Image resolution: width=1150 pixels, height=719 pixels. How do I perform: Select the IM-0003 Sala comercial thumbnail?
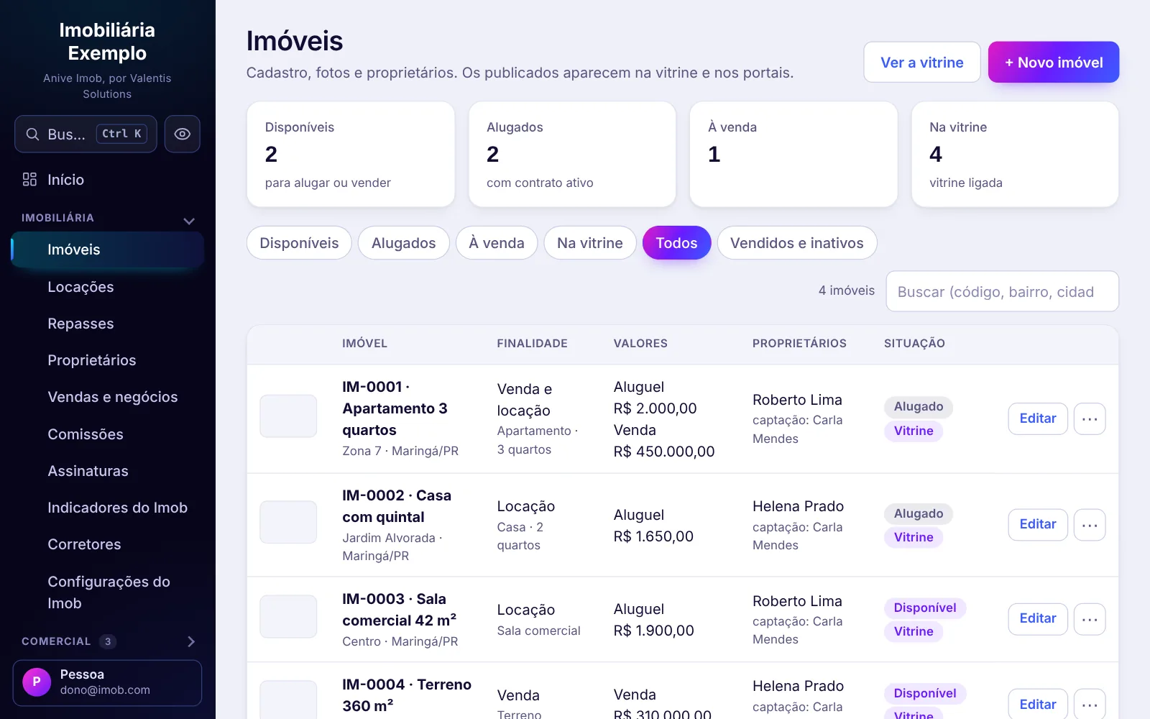coord(288,616)
